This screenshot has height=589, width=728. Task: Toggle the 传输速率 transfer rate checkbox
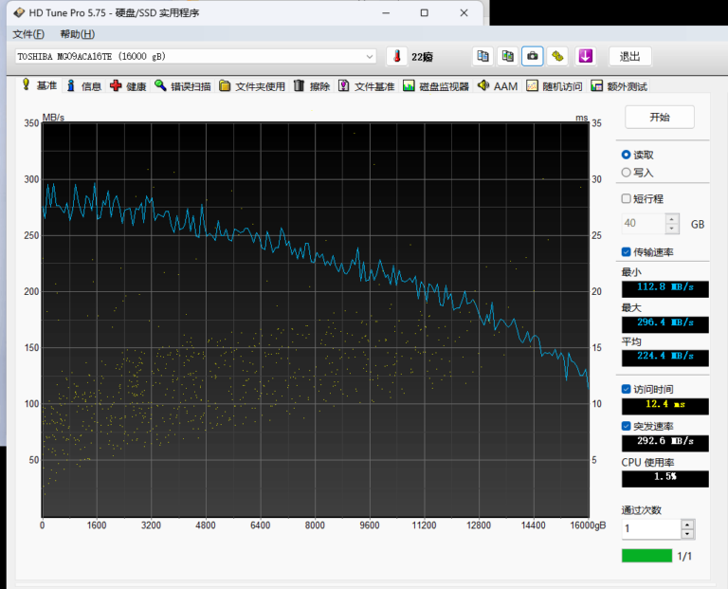tap(627, 251)
